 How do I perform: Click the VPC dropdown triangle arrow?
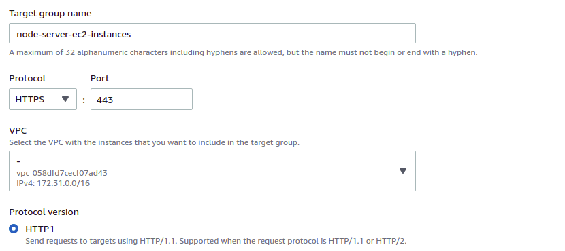click(x=403, y=171)
